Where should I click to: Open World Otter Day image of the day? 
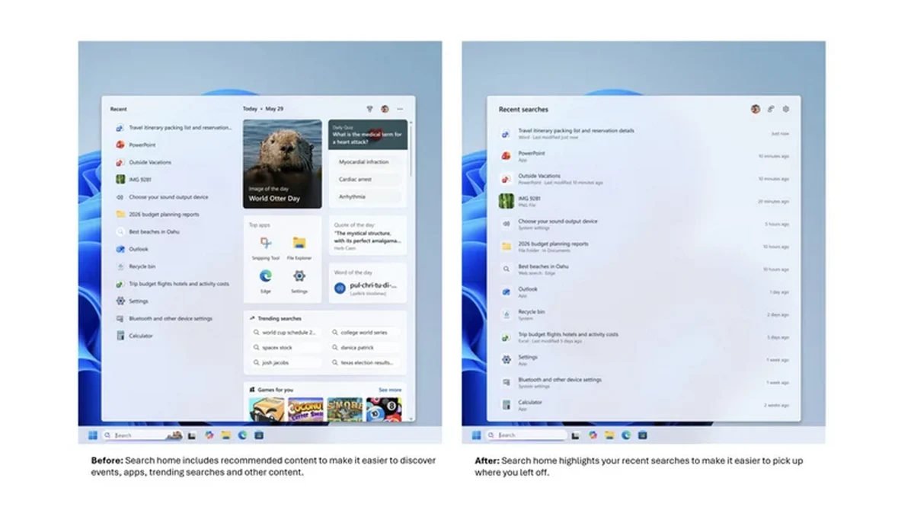pos(283,163)
